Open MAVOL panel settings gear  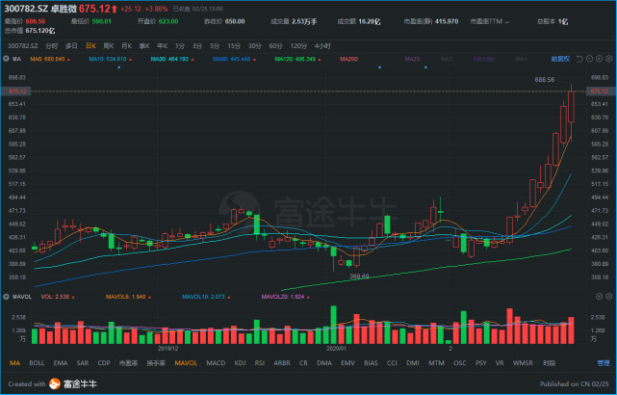(x=608, y=297)
